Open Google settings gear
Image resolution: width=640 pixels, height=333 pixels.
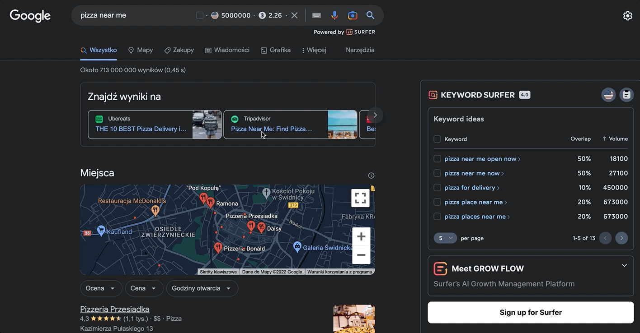(x=627, y=16)
